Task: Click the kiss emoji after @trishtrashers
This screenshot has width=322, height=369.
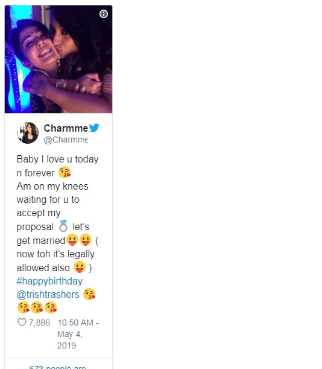Action: click(89, 294)
